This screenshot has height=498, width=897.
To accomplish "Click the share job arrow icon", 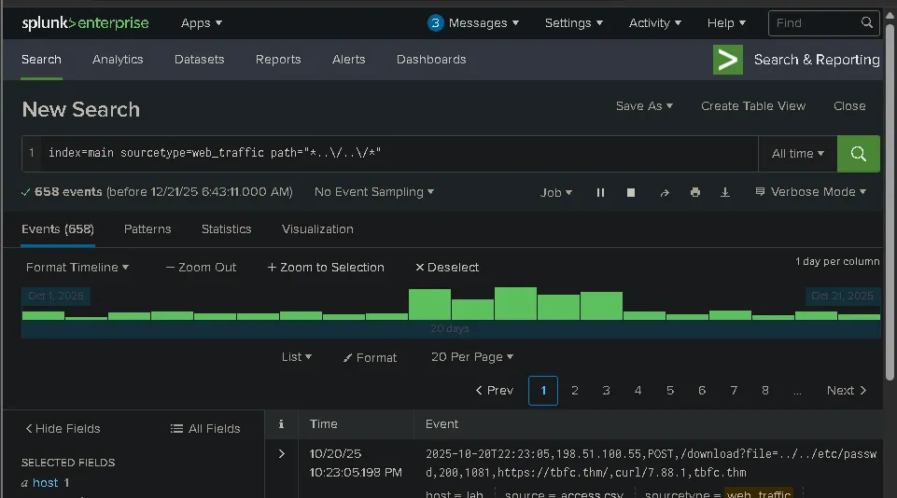I will pos(665,192).
